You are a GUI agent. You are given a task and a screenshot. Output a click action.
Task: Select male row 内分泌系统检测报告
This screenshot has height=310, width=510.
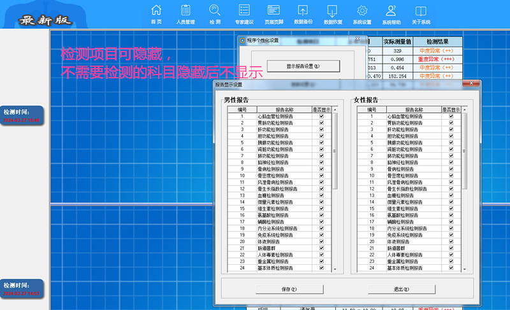click(x=279, y=228)
